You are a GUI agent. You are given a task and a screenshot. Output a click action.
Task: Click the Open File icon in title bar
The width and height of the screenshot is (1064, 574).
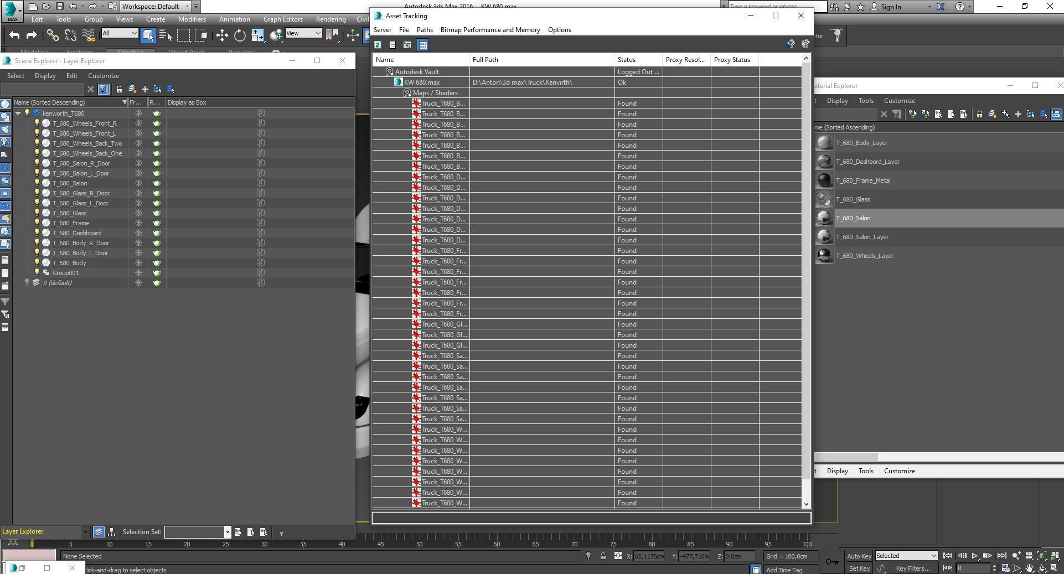click(x=47, y=7)
